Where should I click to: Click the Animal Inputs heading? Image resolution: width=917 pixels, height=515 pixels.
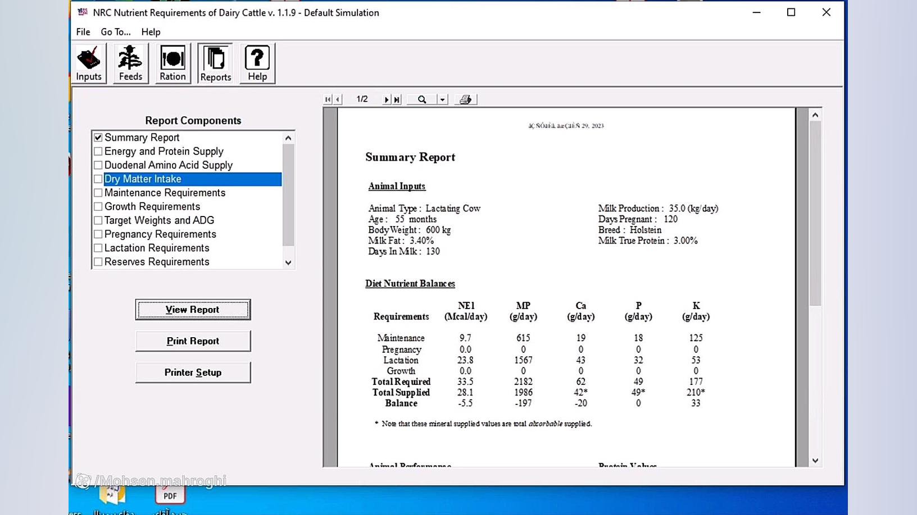tap(397, 186)
